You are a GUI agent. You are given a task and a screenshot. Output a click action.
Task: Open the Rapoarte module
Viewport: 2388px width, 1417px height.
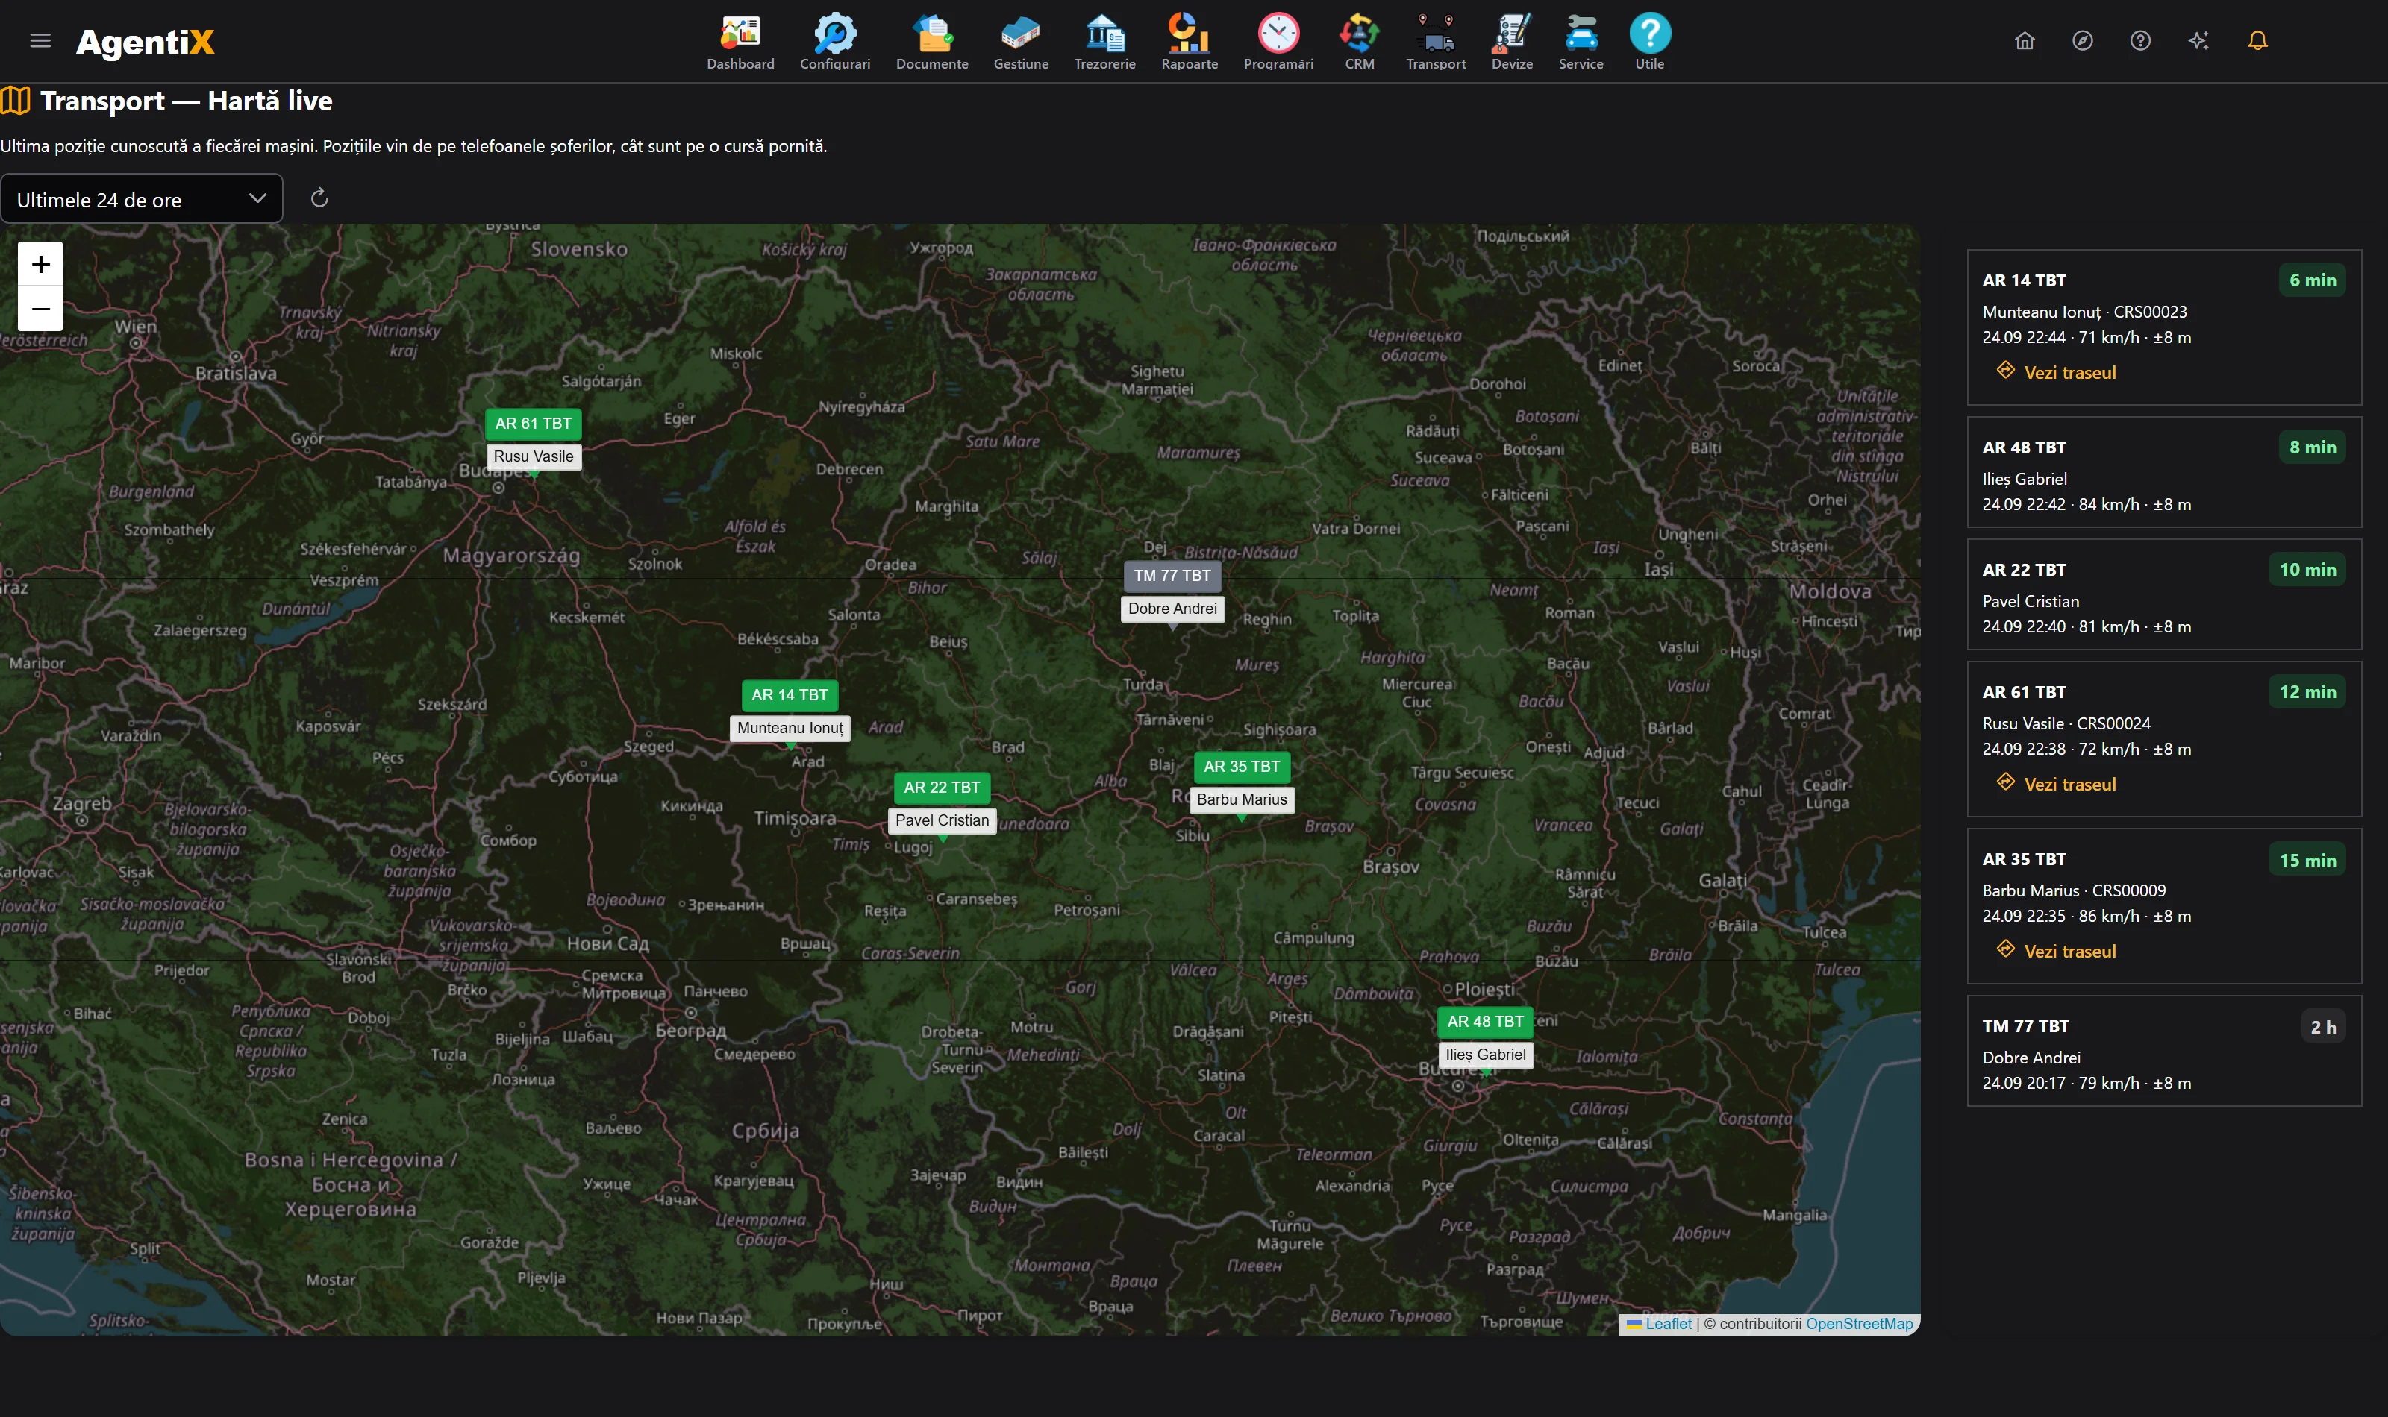1190,42
